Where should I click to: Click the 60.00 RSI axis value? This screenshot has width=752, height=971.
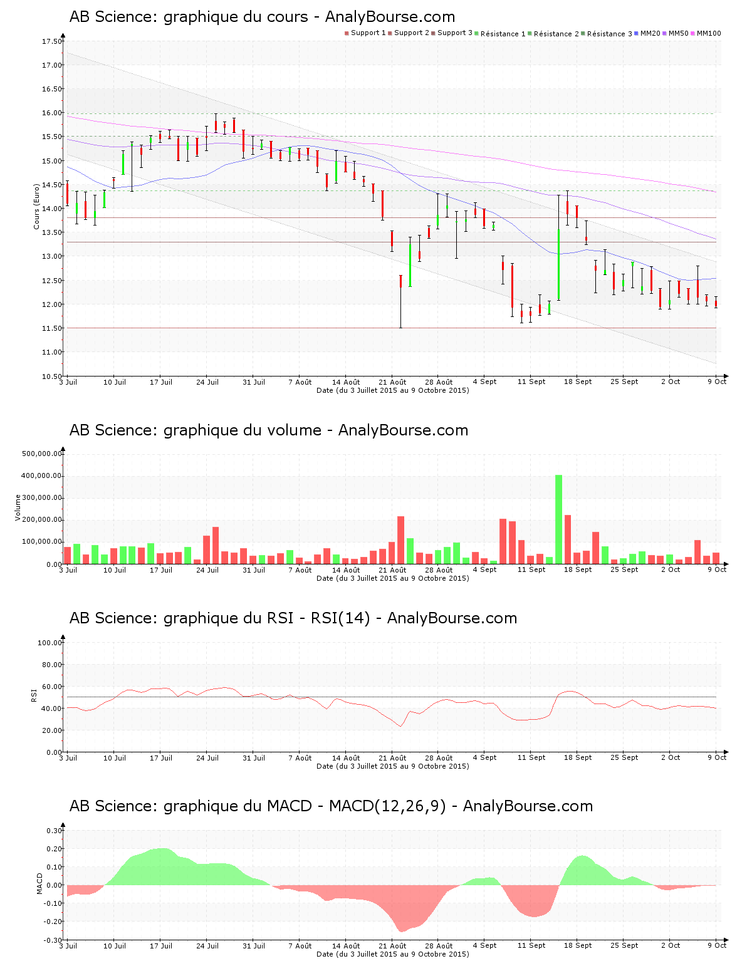[x=51, y=687]
